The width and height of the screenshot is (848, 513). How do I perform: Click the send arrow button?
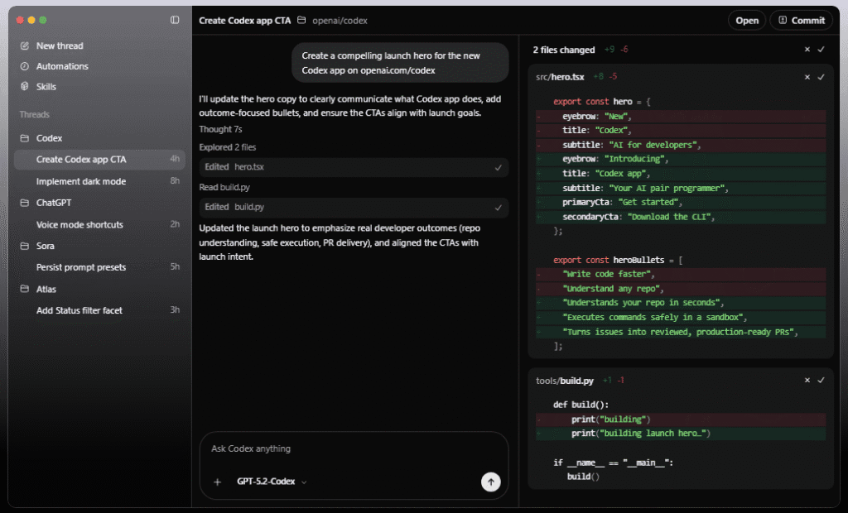click(x=490, y=482)
